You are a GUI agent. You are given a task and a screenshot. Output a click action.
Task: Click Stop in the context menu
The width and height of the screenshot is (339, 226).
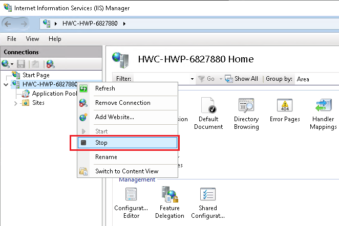pyautogui.click(x=128, y=143)
